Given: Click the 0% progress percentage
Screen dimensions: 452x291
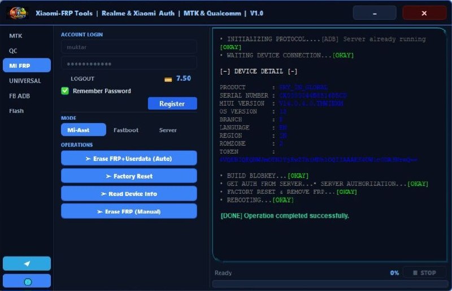Looking at the screenshot, I should [x=394, y=273].
